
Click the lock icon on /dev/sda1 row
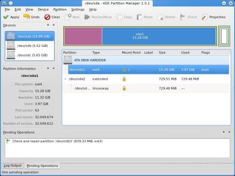pyautogui.click(x=124, y=70)
